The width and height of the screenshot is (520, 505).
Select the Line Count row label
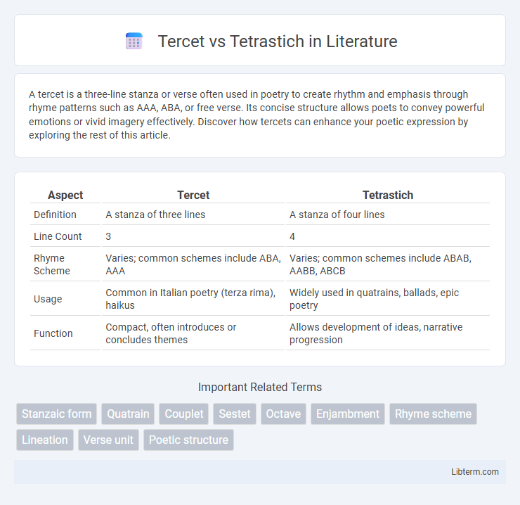(58, 236)
